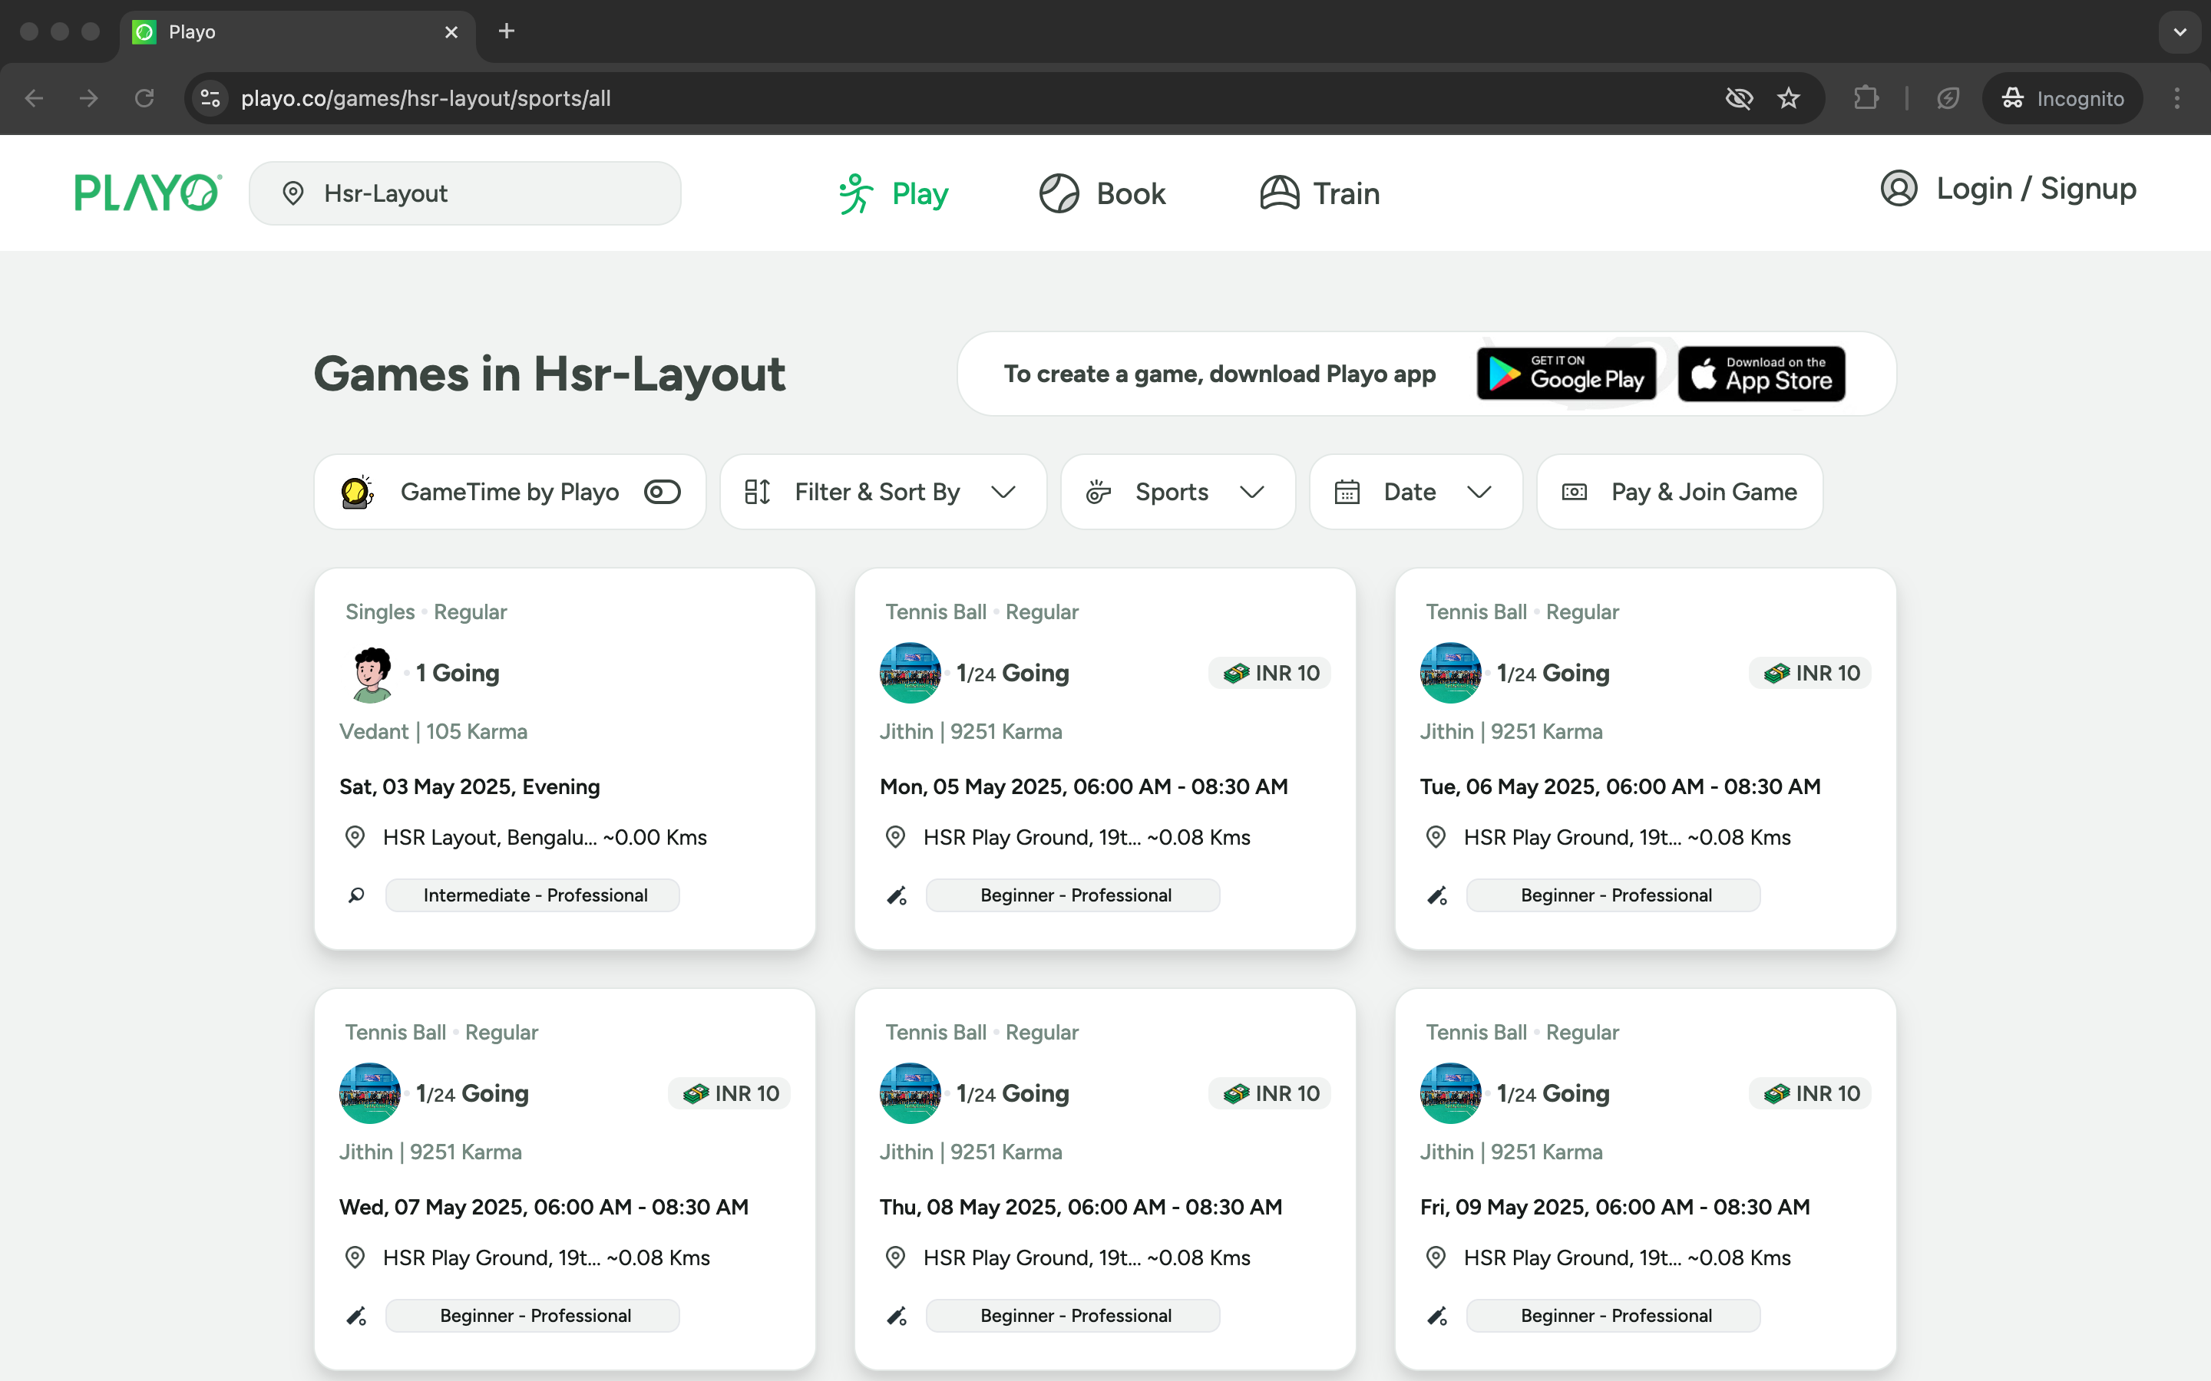Viewport: 2211px width, 1381px height.
Task: Click cricket bat icon on Mon 05 May card
Action: click(x=897, y=895)
